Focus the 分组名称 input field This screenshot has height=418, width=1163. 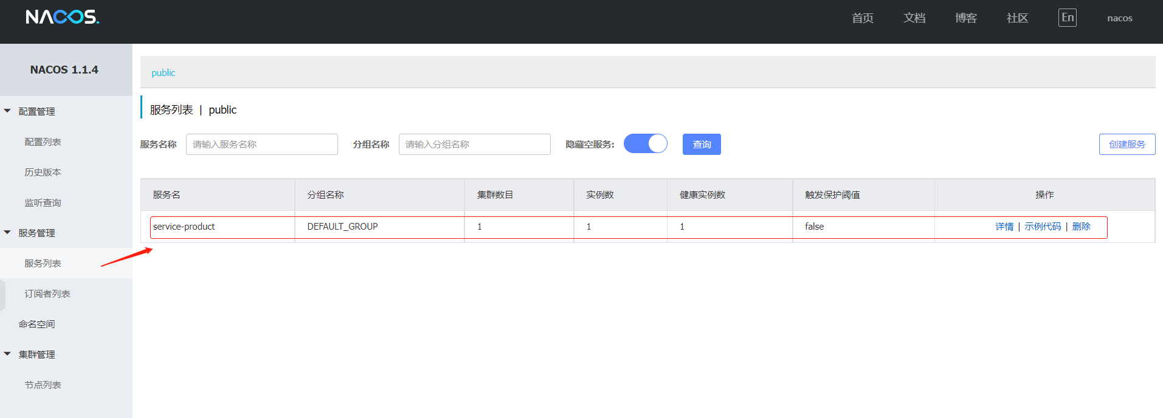[475, 144]
